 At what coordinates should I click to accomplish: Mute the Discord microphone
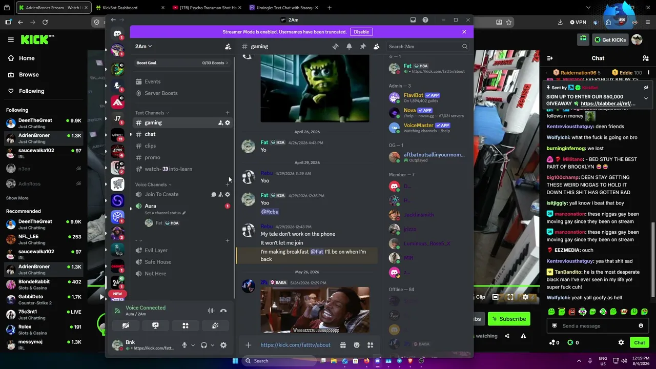[184, 345]
